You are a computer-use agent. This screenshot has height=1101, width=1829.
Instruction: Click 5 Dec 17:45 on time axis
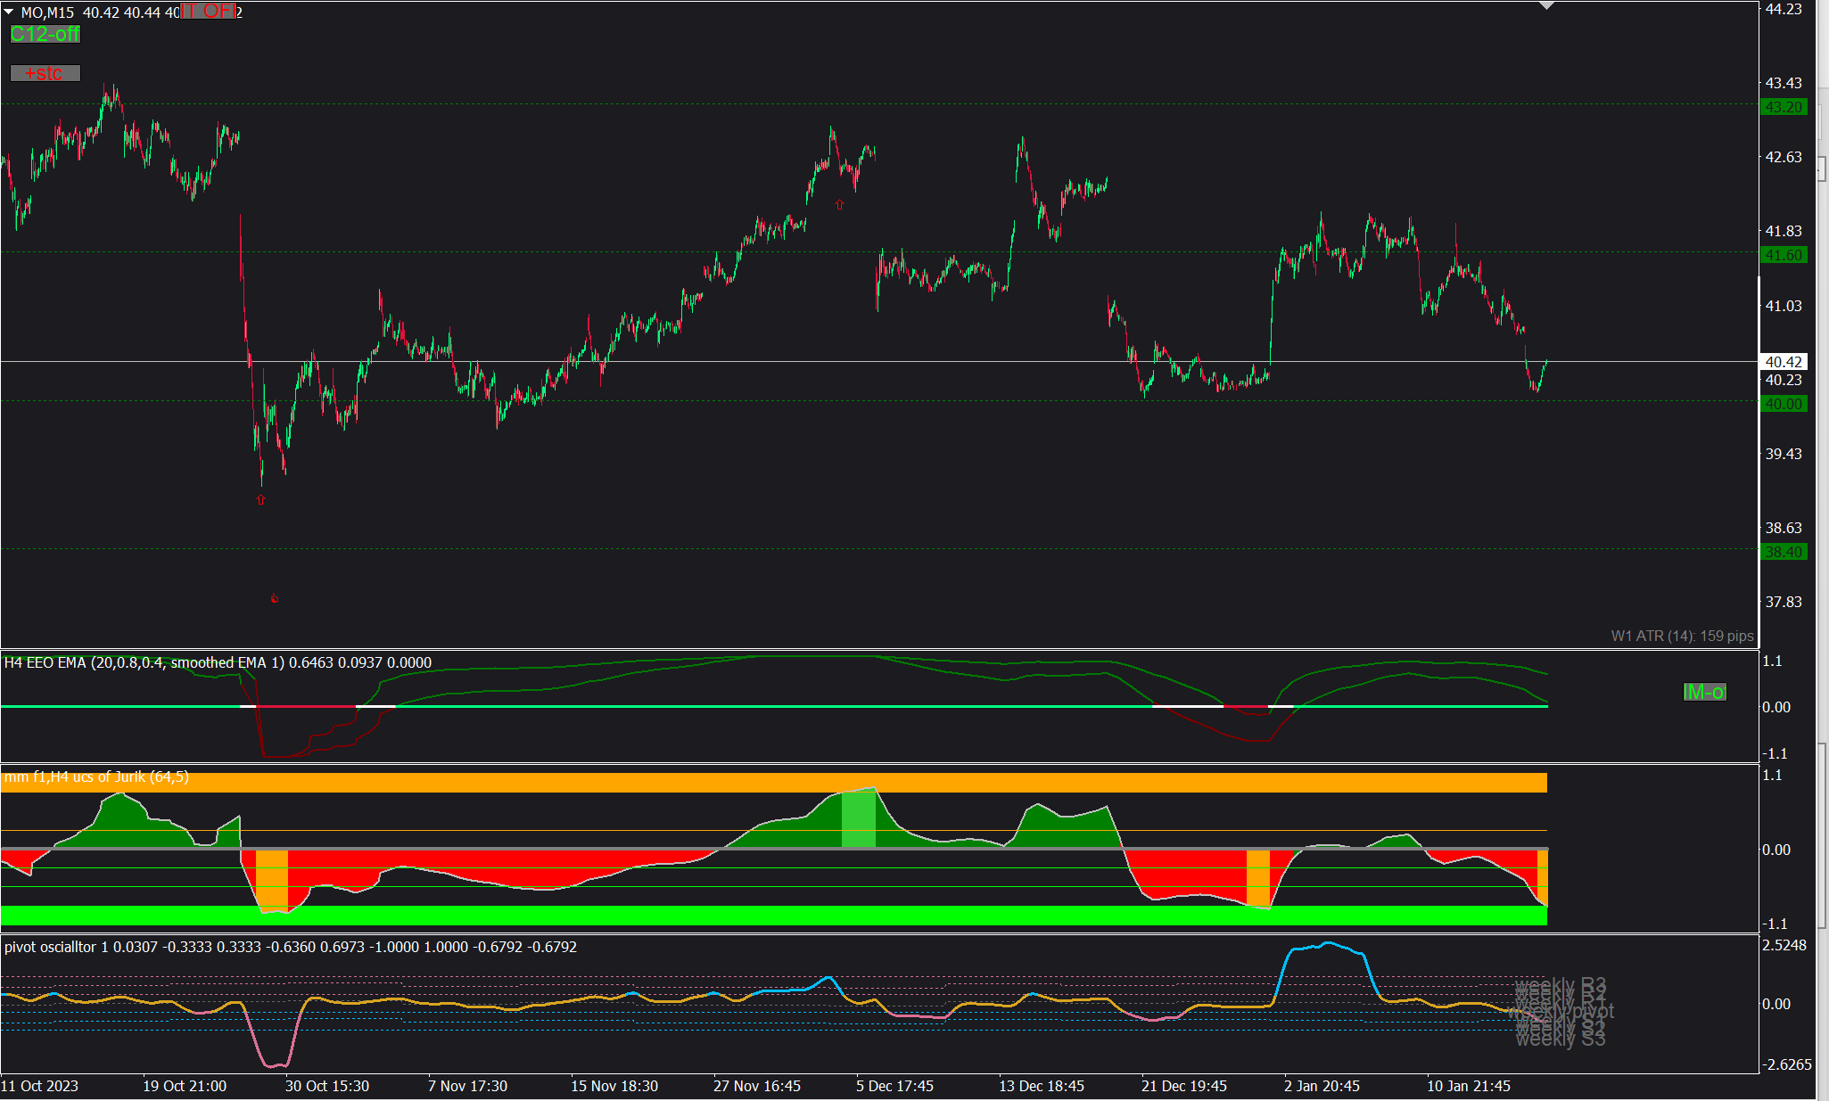894,1086
